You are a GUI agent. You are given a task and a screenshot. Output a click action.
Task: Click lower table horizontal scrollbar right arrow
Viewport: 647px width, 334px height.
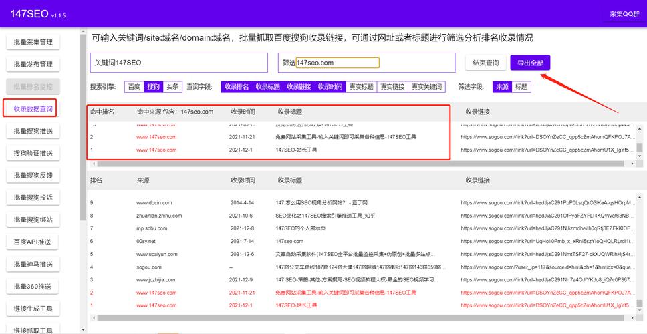coord(632,318)
